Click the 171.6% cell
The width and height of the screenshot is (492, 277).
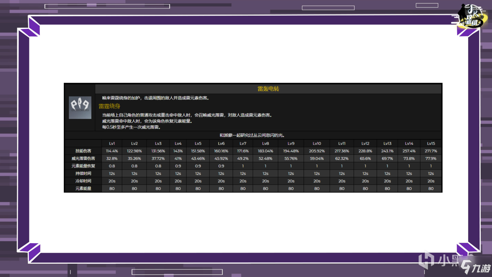click(x=243, y=151)
